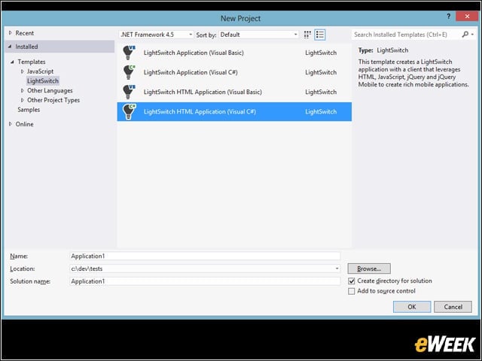Click the LightSwitch HTML Application Visual C# icon
The height and width of the screenshot is (361, 482).
pos(129,111)
